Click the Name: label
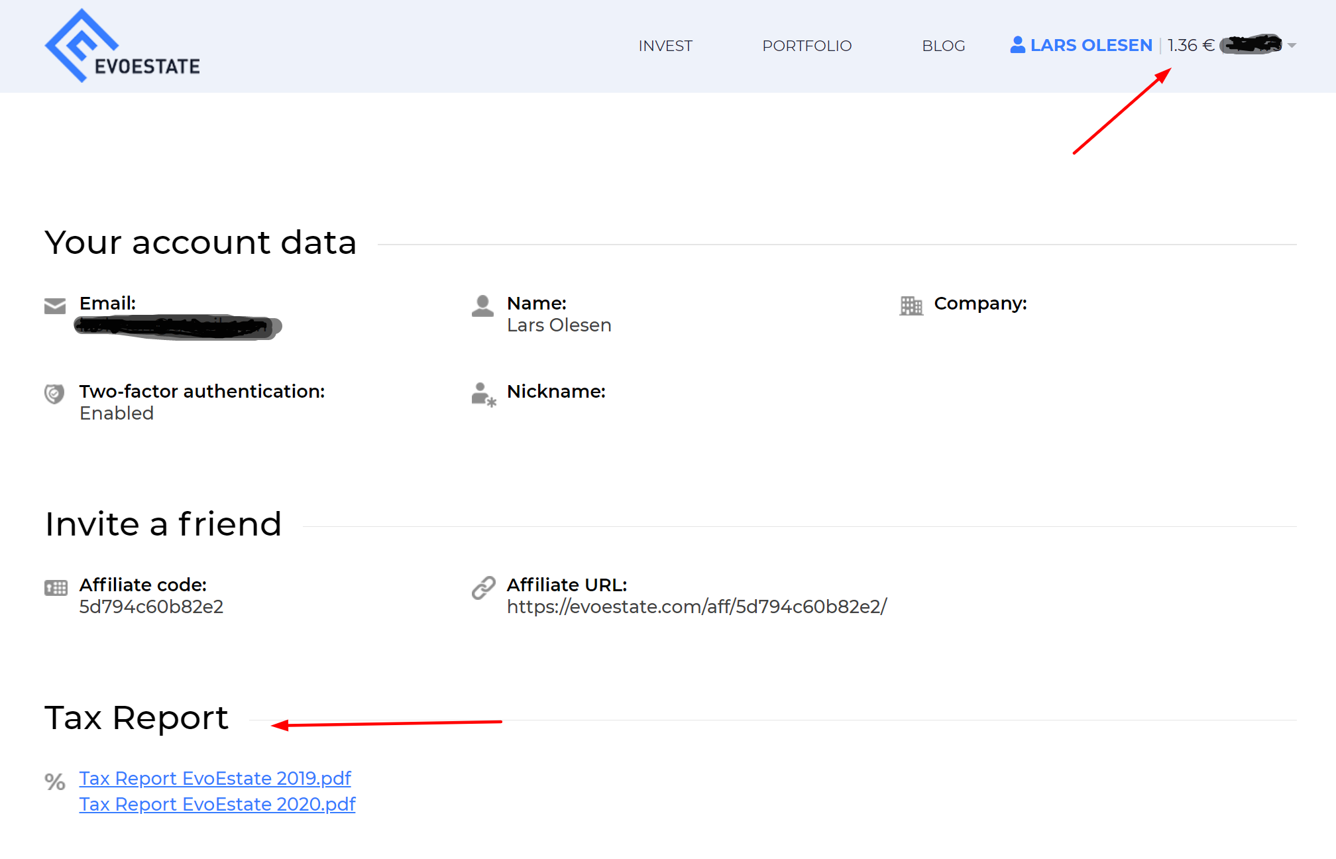 [537, 304]
